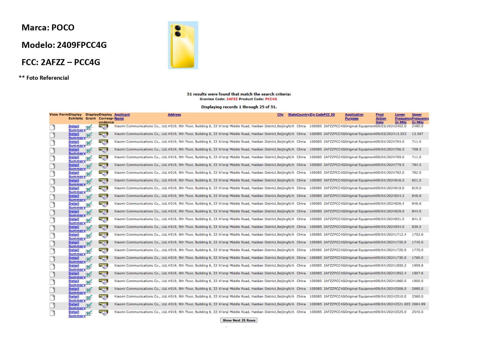Sort by State column header
The image size is (504, 356).
(292, 115)
